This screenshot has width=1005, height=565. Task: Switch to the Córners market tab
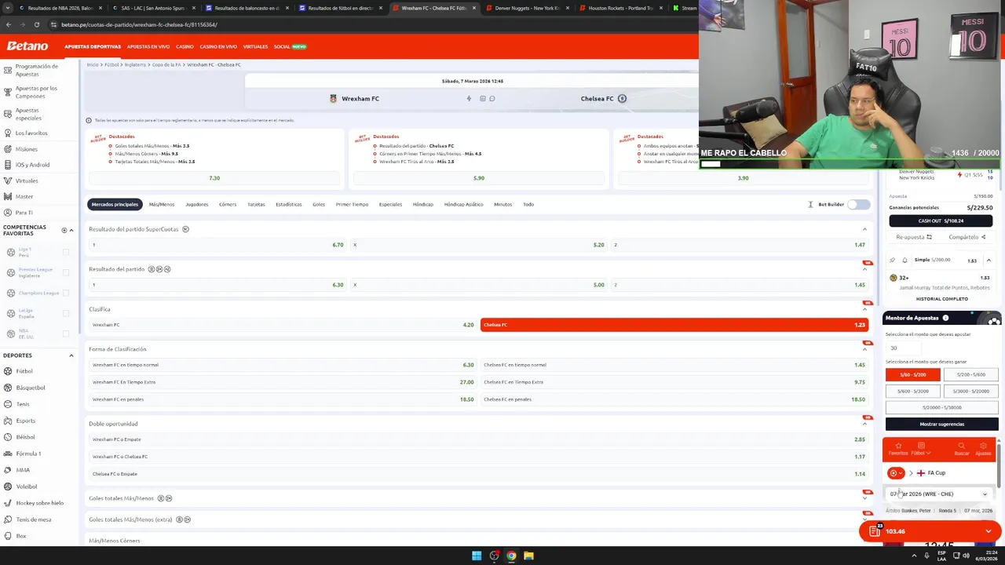[x=228, y=204]
